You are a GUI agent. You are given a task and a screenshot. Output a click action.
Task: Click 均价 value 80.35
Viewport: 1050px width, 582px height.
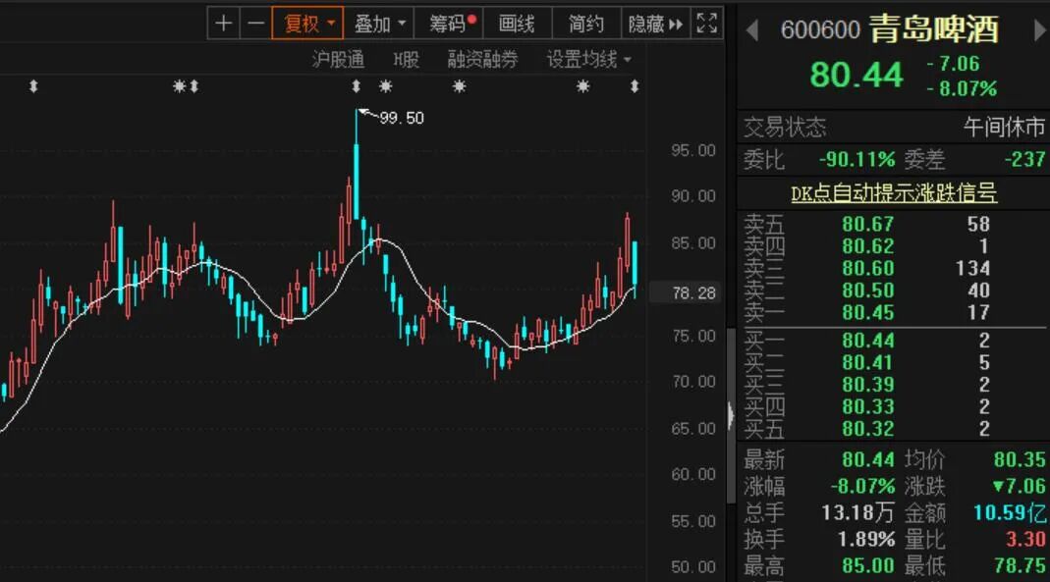(x=1020, y=459)
